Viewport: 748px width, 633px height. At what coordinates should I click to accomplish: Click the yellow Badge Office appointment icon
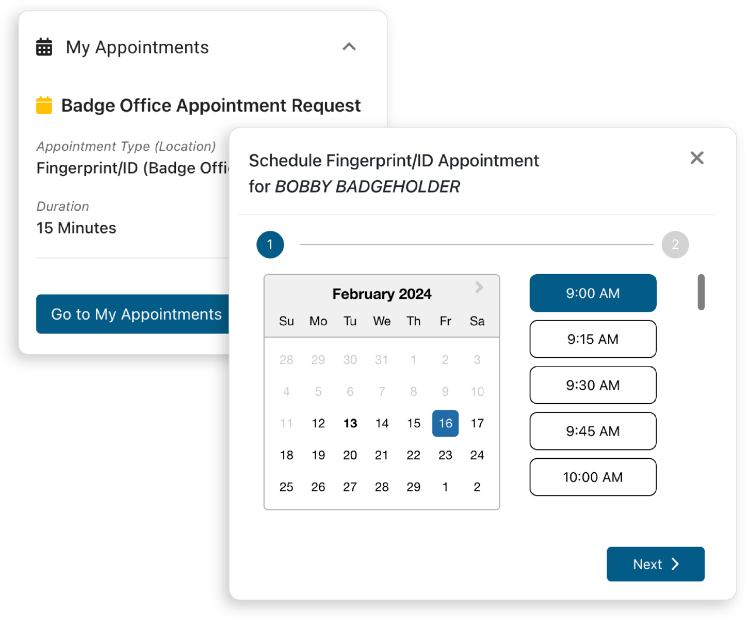tap(43, 105)
